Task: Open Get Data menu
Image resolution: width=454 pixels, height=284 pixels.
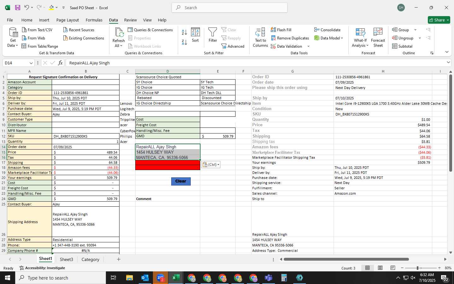Action: coord(13,38)
